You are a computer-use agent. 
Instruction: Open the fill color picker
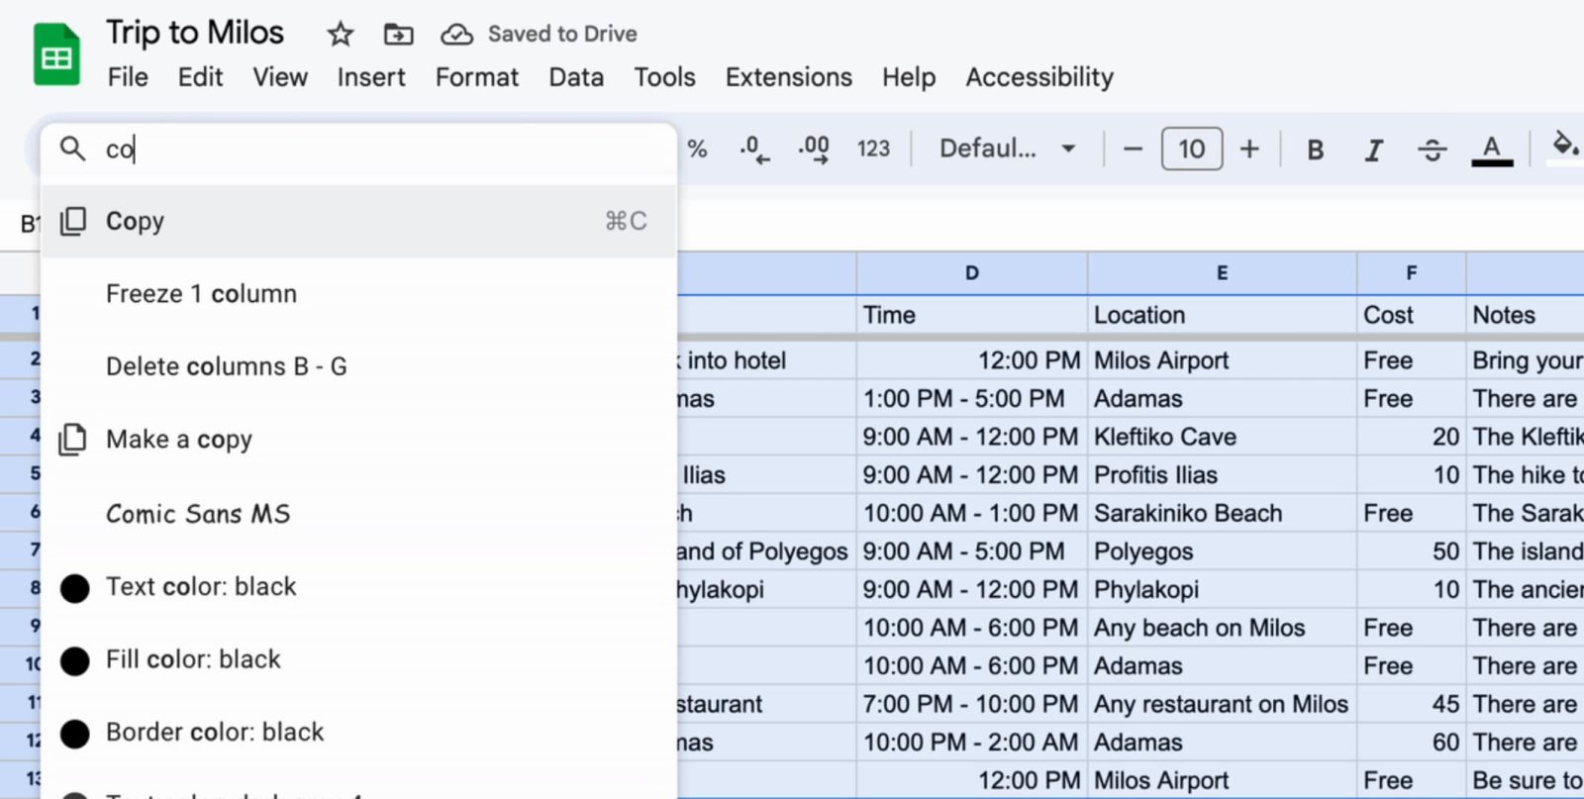coord(1564,147)
